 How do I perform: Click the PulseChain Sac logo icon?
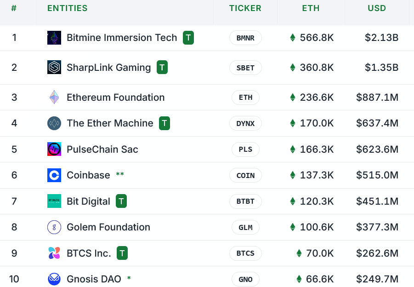(54, 149)
